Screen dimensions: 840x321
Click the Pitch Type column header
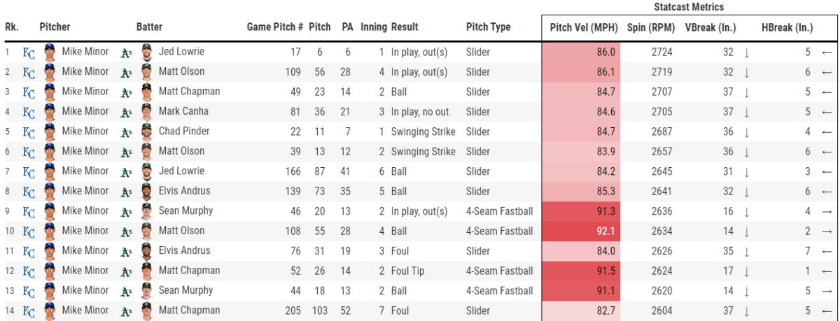pos(488,28)
